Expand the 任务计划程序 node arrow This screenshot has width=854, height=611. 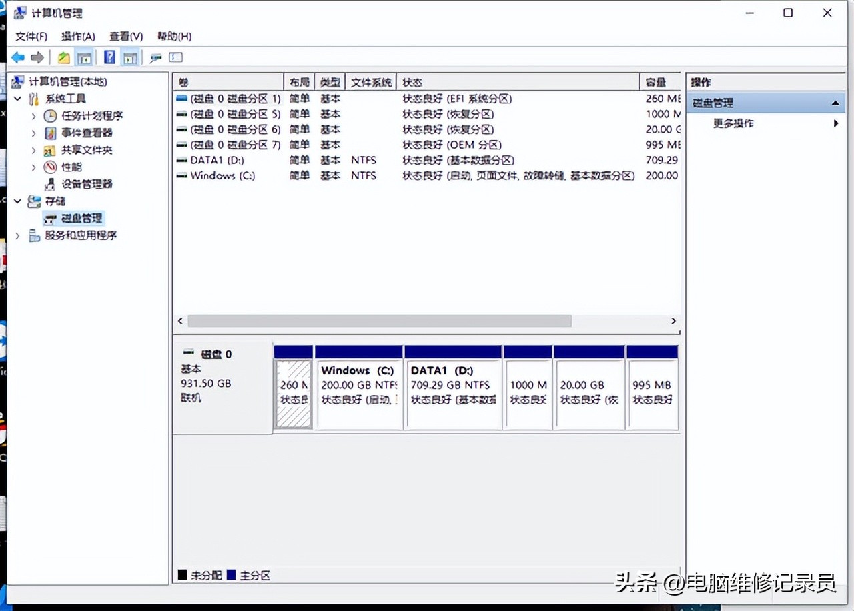click(x=34, y=116)
